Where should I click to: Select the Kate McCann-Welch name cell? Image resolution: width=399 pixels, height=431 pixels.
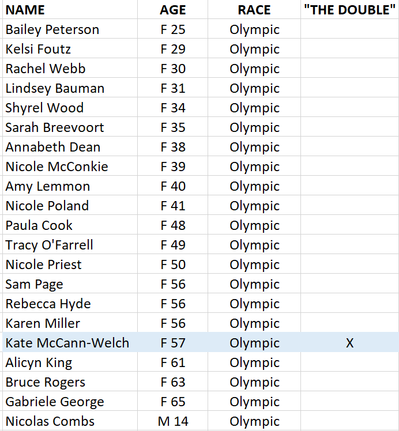(x=70, y=342)
